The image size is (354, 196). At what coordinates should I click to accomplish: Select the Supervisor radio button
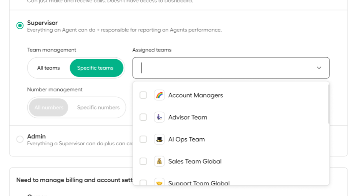(20, 25)
